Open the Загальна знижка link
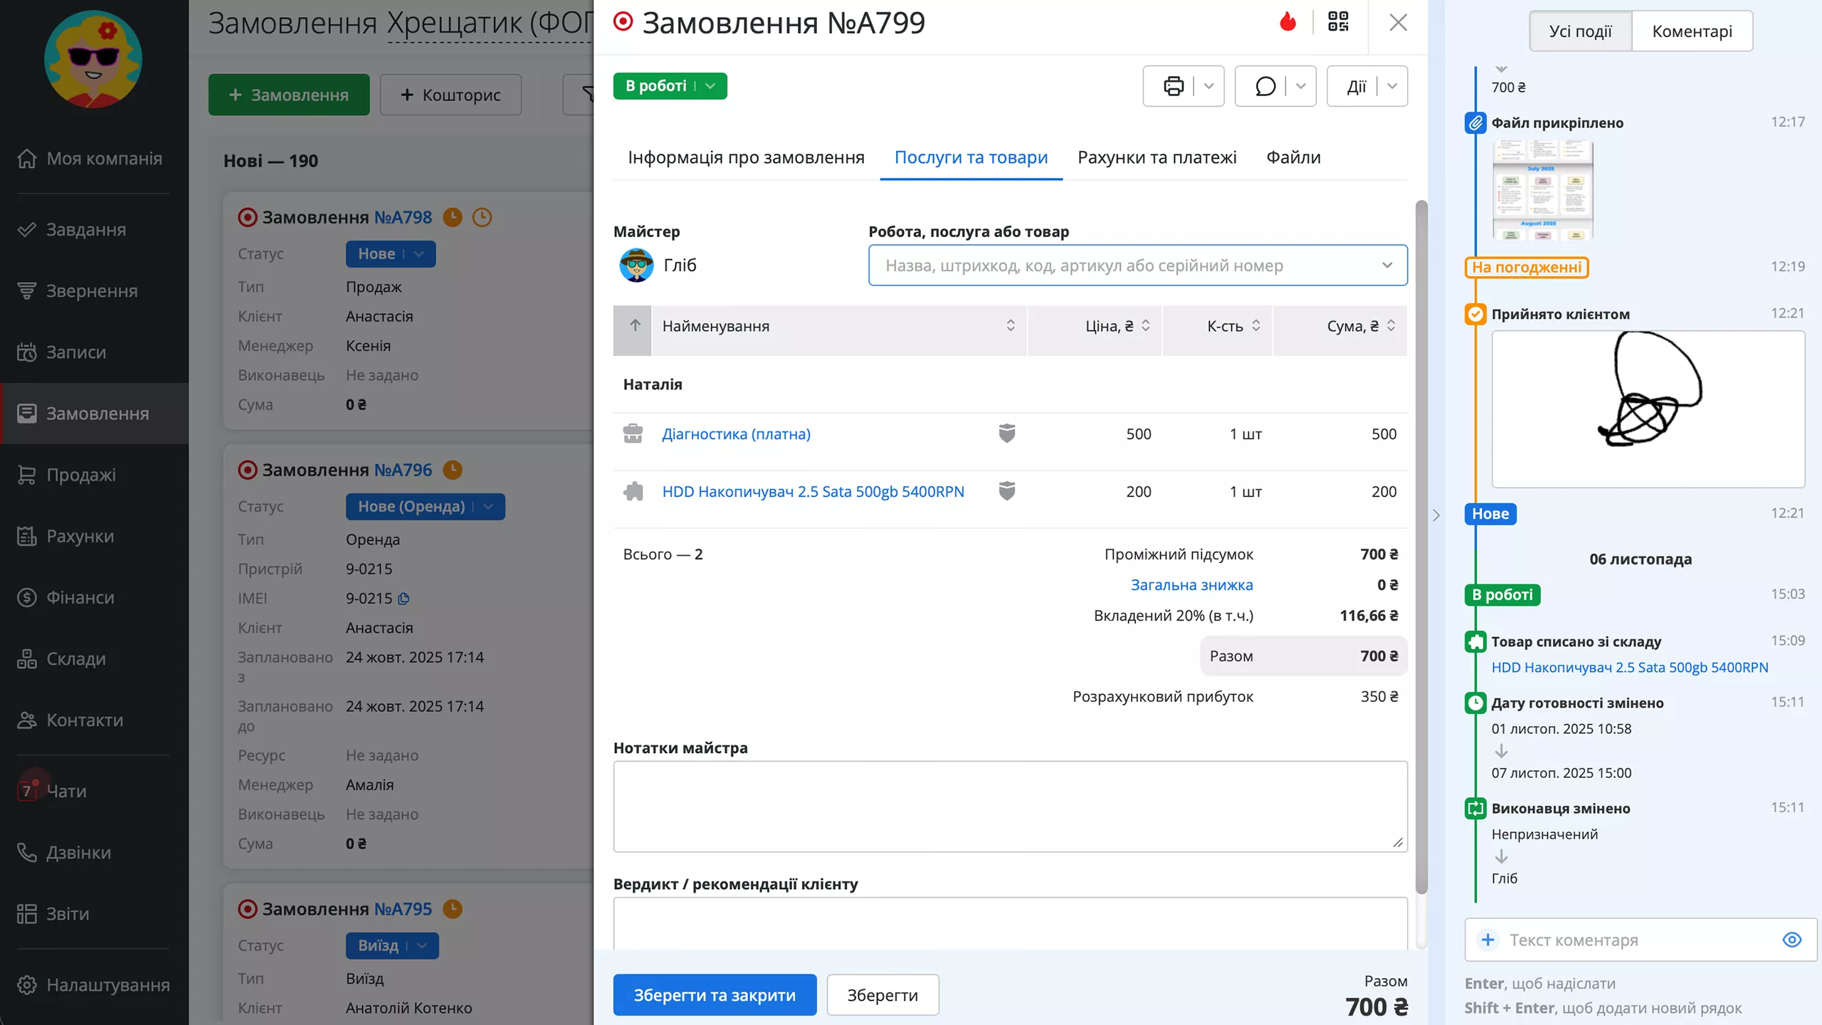This screenshot has width=1822, height=1025. [x=1191, y=584]
